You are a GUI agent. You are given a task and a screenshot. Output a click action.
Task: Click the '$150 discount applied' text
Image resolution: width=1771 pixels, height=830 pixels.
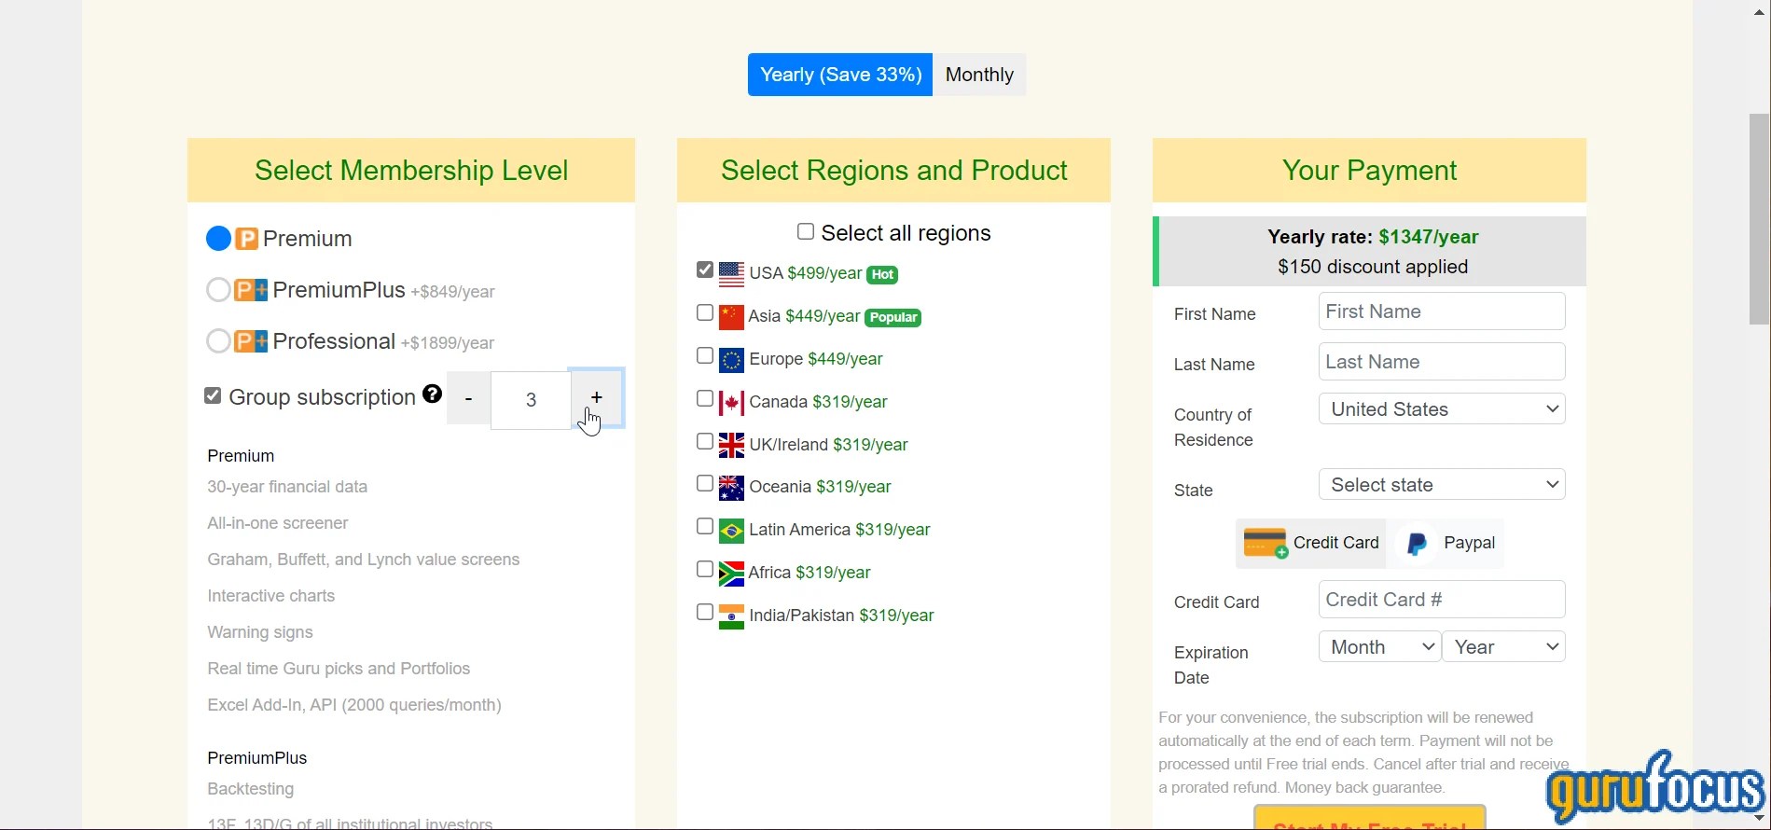pos(1373,267)
